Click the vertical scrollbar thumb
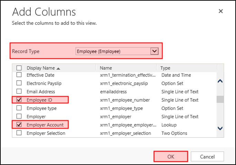The width and height of the screenshot is (236, 165). tap(220, 99)
